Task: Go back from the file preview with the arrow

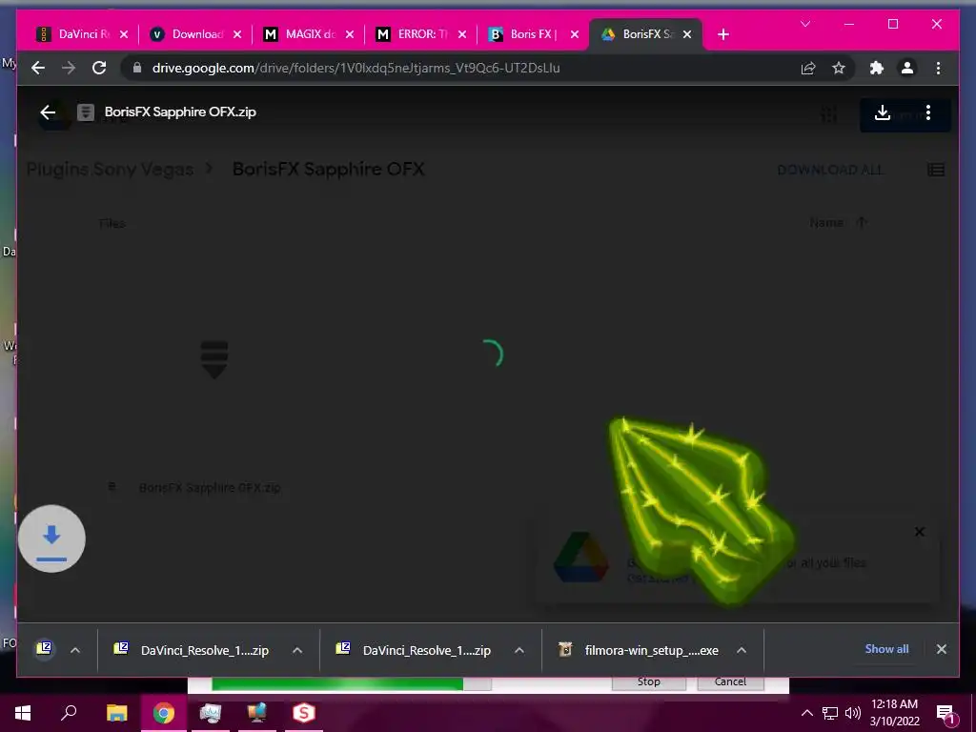Action: click(48, 112)
